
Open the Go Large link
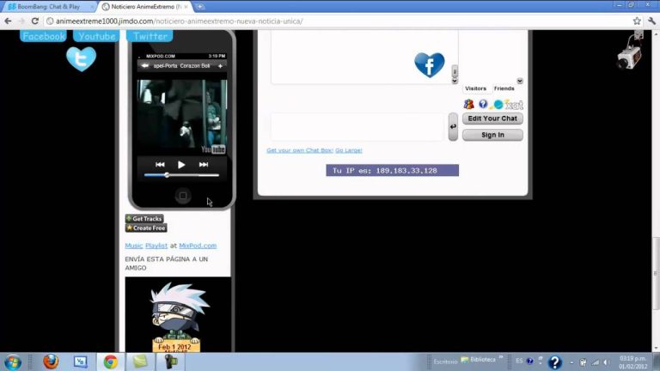349,150
